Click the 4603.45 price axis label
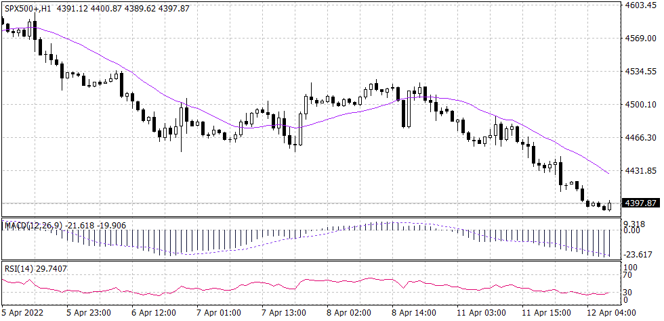 click(x=641, y=5)
